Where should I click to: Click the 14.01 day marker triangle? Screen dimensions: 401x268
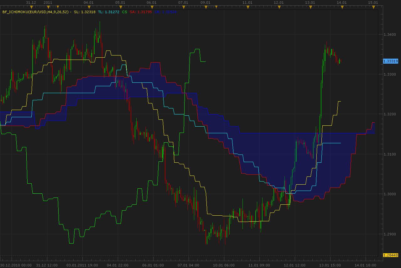(342, 7)
